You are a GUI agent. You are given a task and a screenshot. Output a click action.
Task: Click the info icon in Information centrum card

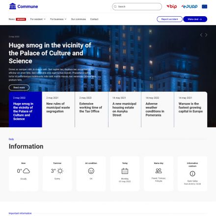click(x=192, y=173)
